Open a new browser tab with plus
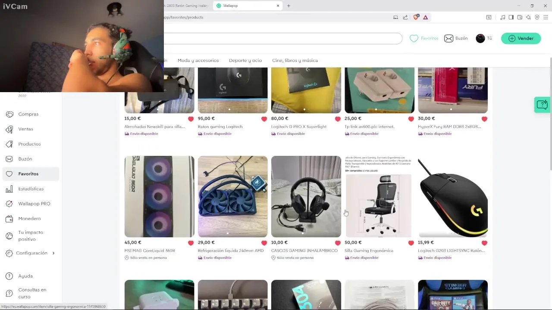Viewport: 552px width, 310px height. click(289, 6)
